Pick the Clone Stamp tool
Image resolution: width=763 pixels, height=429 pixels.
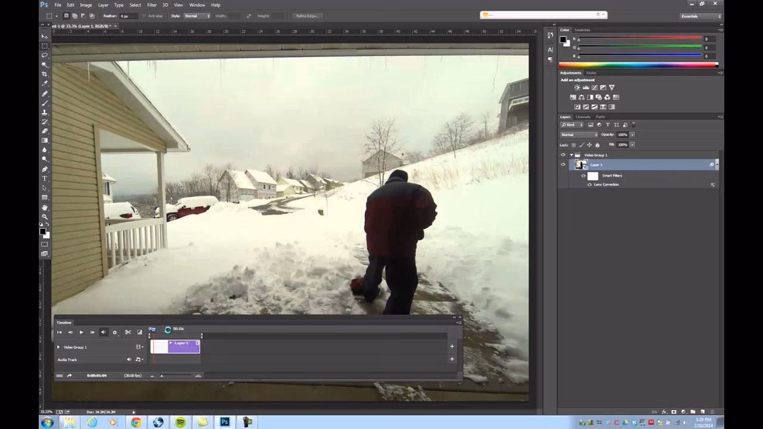point(45,112)
